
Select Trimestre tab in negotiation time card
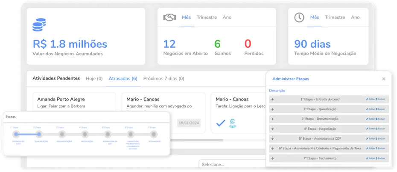pyautogui.click(x=335, y=17)
